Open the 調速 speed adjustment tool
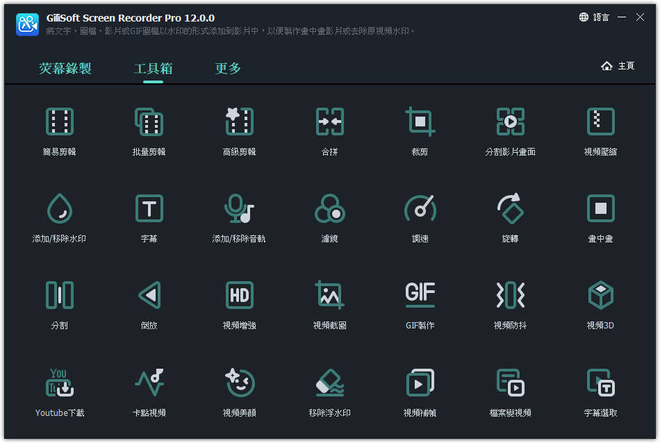 tap(420, 209)
